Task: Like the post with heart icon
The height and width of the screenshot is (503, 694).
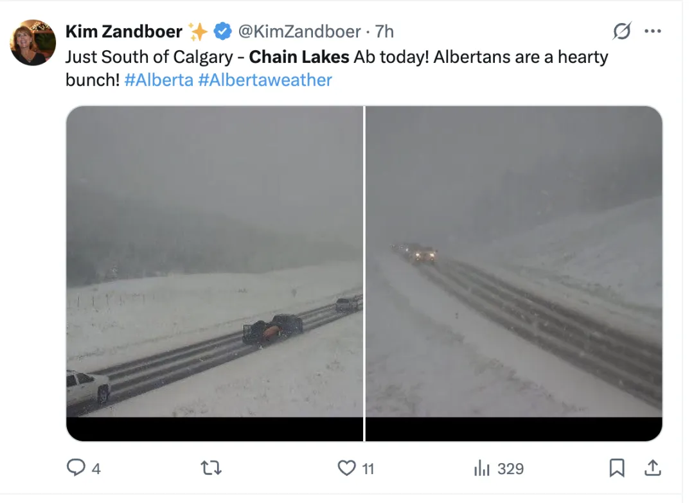Action: [346, 468]
